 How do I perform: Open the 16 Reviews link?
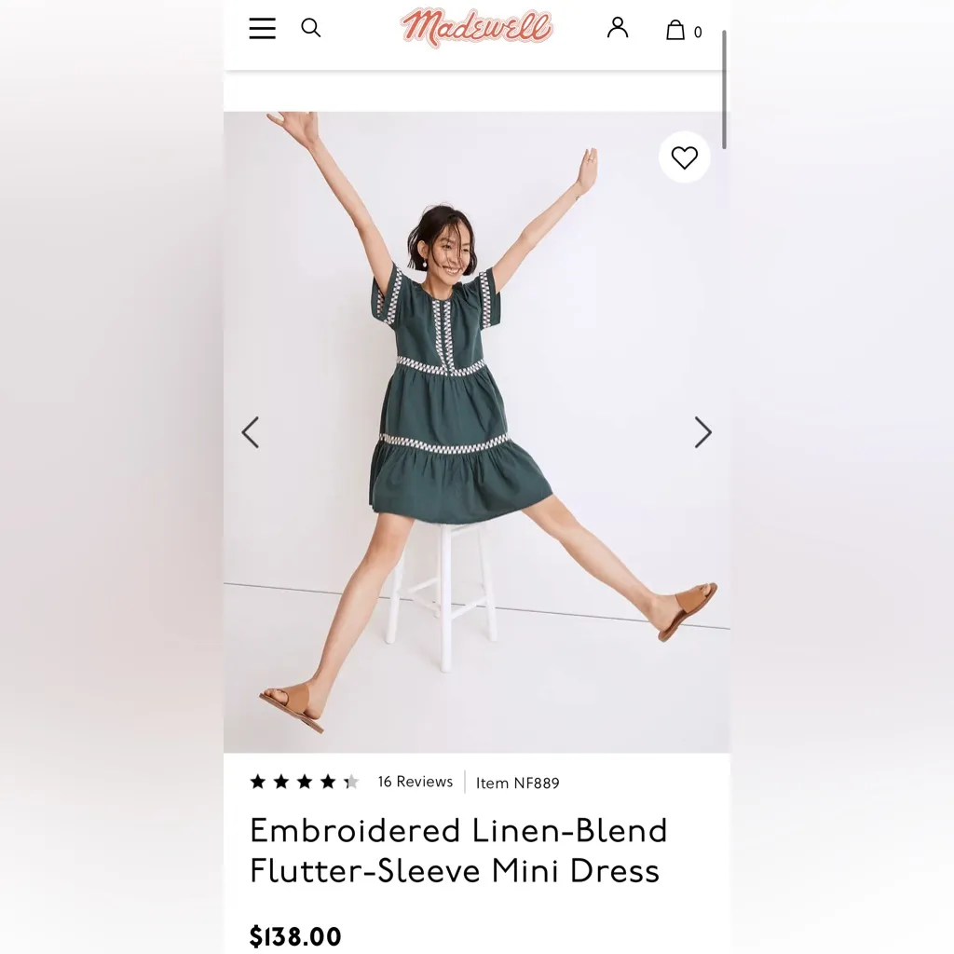[416, 782]
